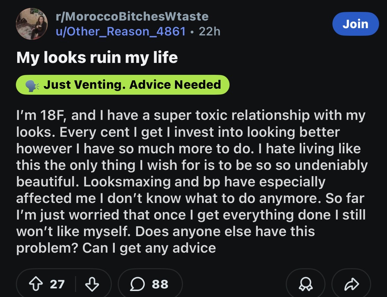
Task: Click the 27 vote count number
Action: click(x=57, y=284)
